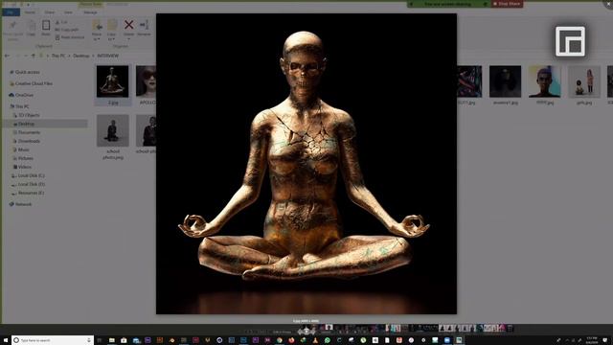Select Network in navigation pane

coord(23,204)
